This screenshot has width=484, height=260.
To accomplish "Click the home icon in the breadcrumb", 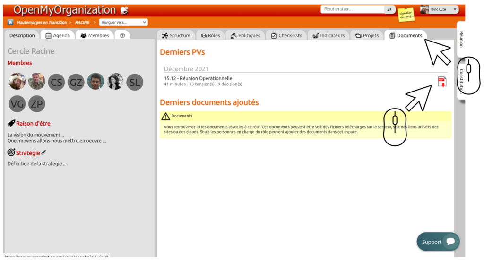I will pyautogui.click(x=10, y=22).
